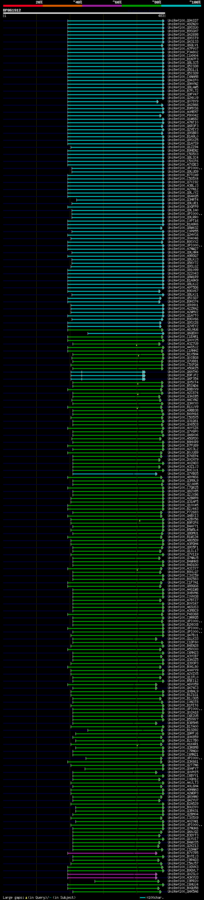
Task: Open hit UniRef100_A9ZN20
Action: coord(183,24)
